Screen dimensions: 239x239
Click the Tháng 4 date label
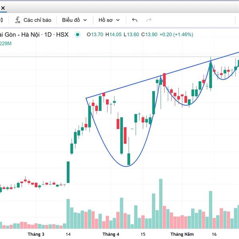[x=111, y=234]
